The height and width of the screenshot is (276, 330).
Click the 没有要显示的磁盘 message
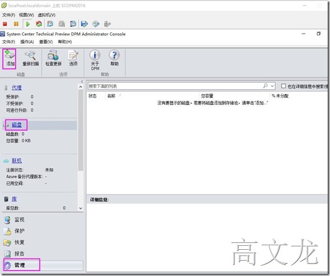click(212, 103)
